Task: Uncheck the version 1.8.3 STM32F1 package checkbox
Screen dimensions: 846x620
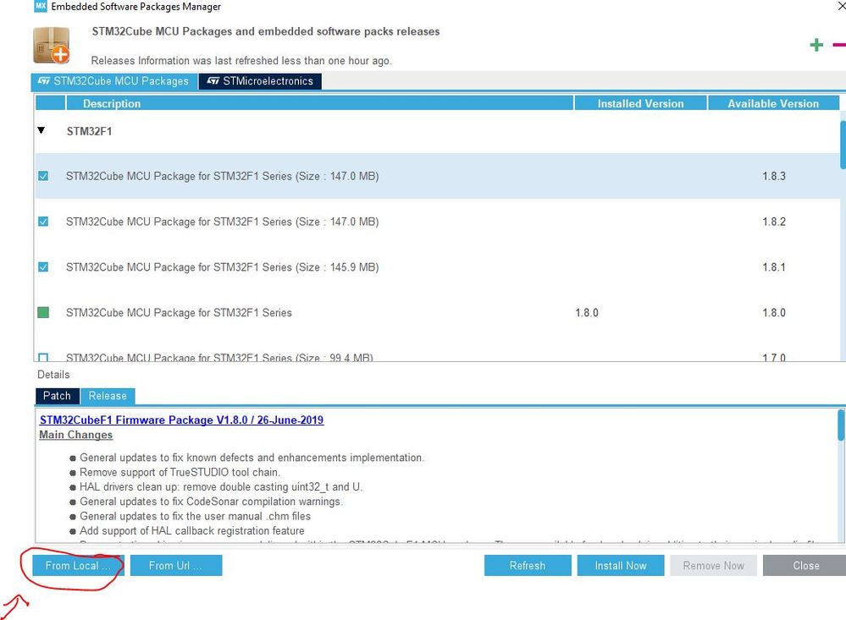Action: pyautogui.click(x=43, y=176)
